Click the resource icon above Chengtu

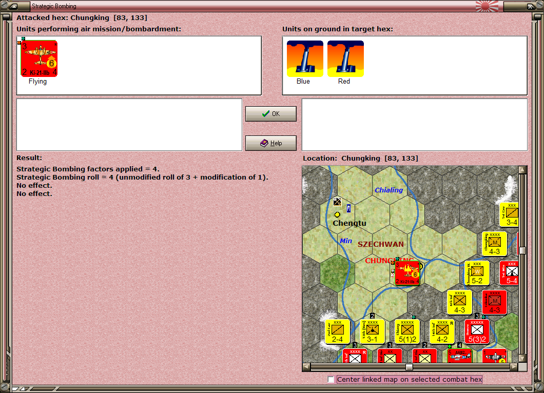tap(337, 202)
